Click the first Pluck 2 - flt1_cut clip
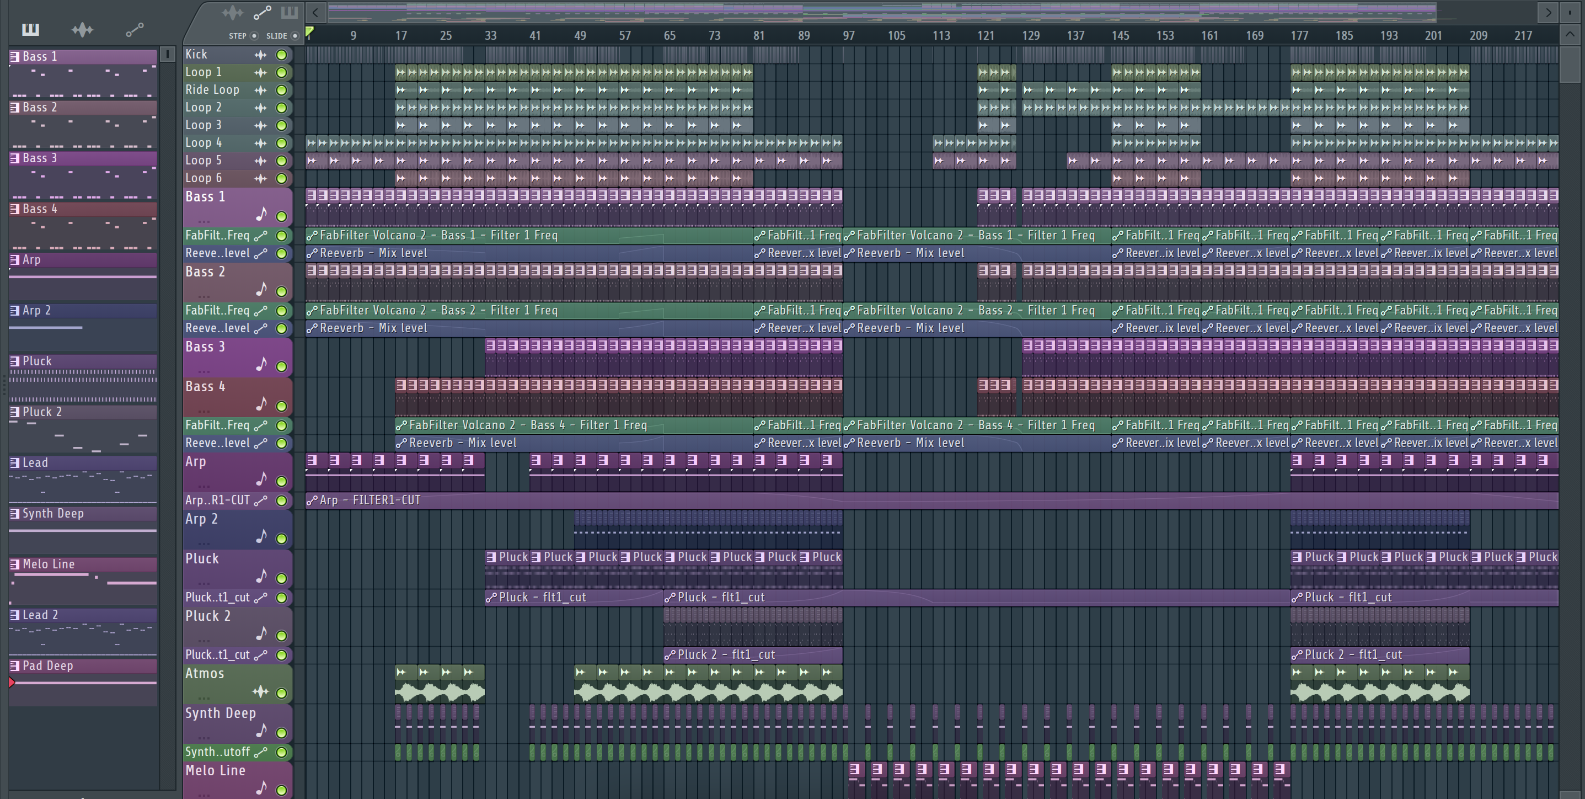Screen dimensions: 1585x799 click(753, 655)
